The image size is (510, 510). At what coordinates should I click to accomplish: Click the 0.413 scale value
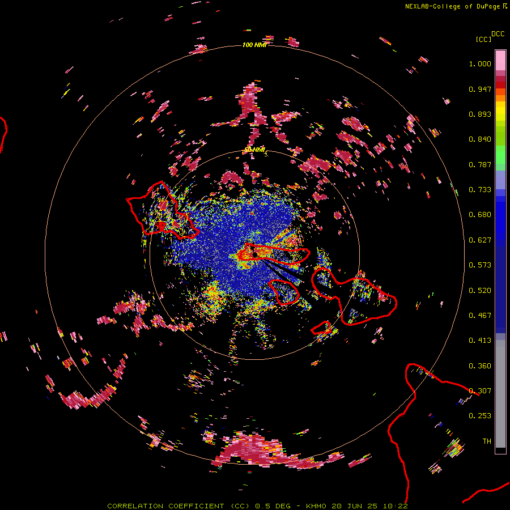480,341
